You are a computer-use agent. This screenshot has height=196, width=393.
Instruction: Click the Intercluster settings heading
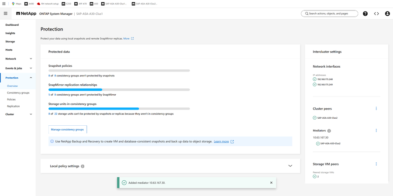pyautogui.click(x=327, y=52)
